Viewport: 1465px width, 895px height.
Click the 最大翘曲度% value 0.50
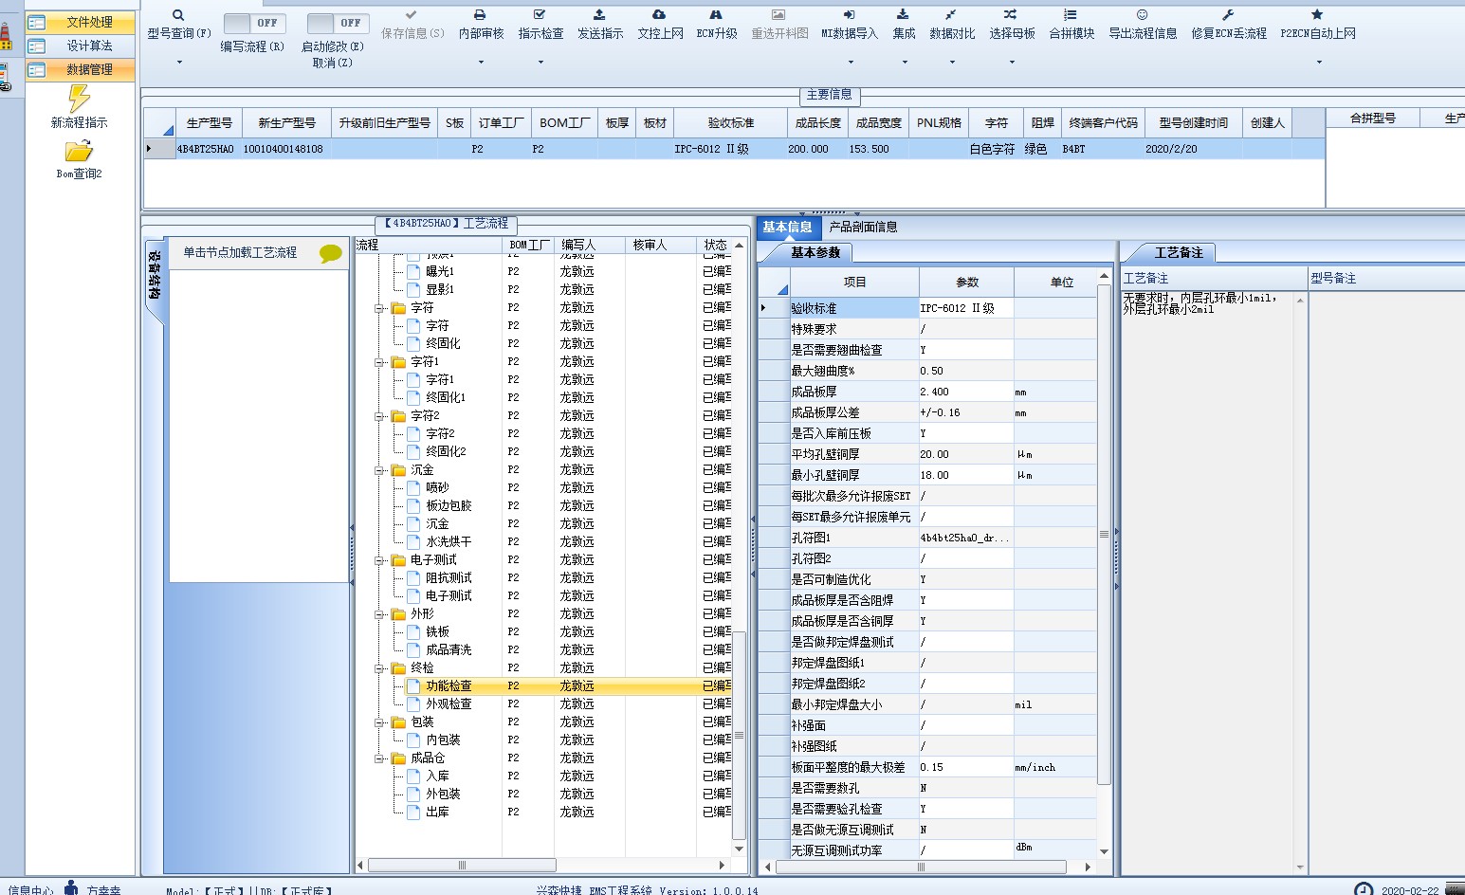click(965, 371)
